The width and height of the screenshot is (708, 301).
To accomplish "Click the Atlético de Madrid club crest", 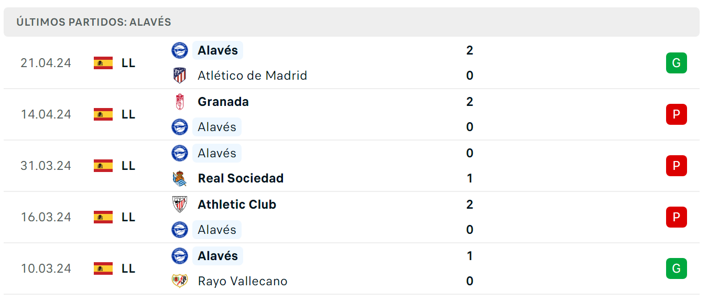I will [x=180, y=76].
